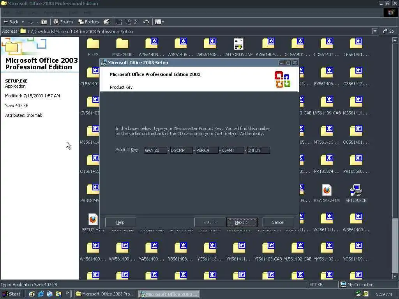Select the SETUP.EXE application icon
This screenshot has height=299, width=399.
click(x=356, y=190)
